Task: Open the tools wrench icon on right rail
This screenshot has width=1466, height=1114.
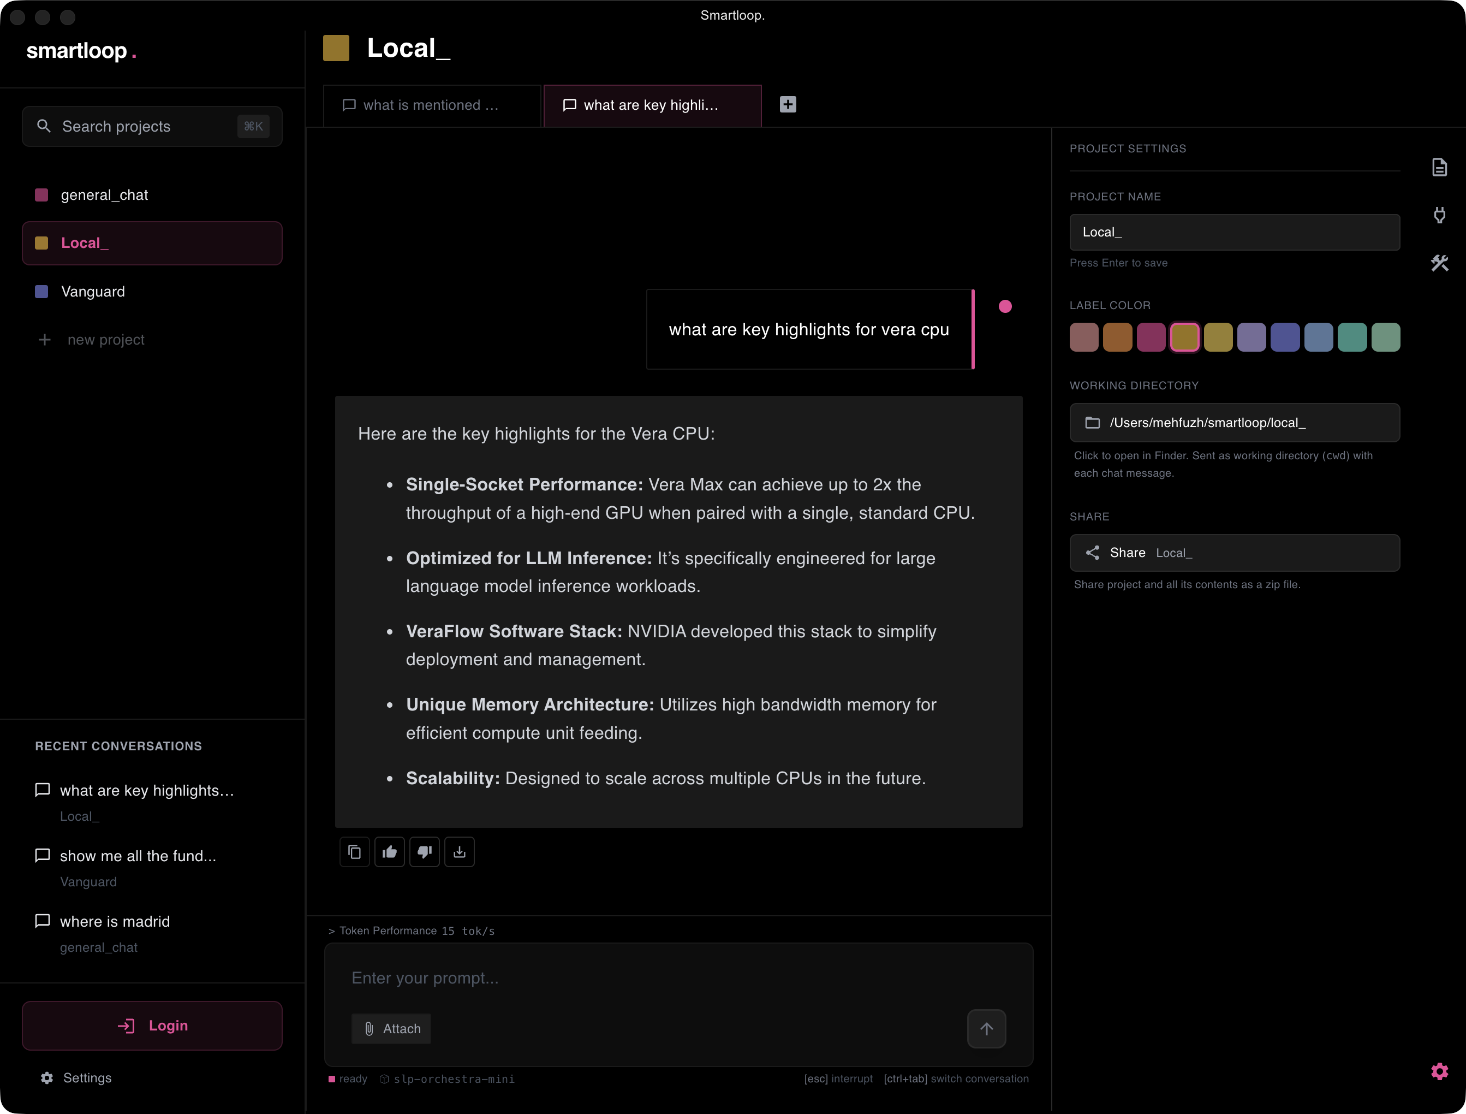Action: click(1439, 263)
